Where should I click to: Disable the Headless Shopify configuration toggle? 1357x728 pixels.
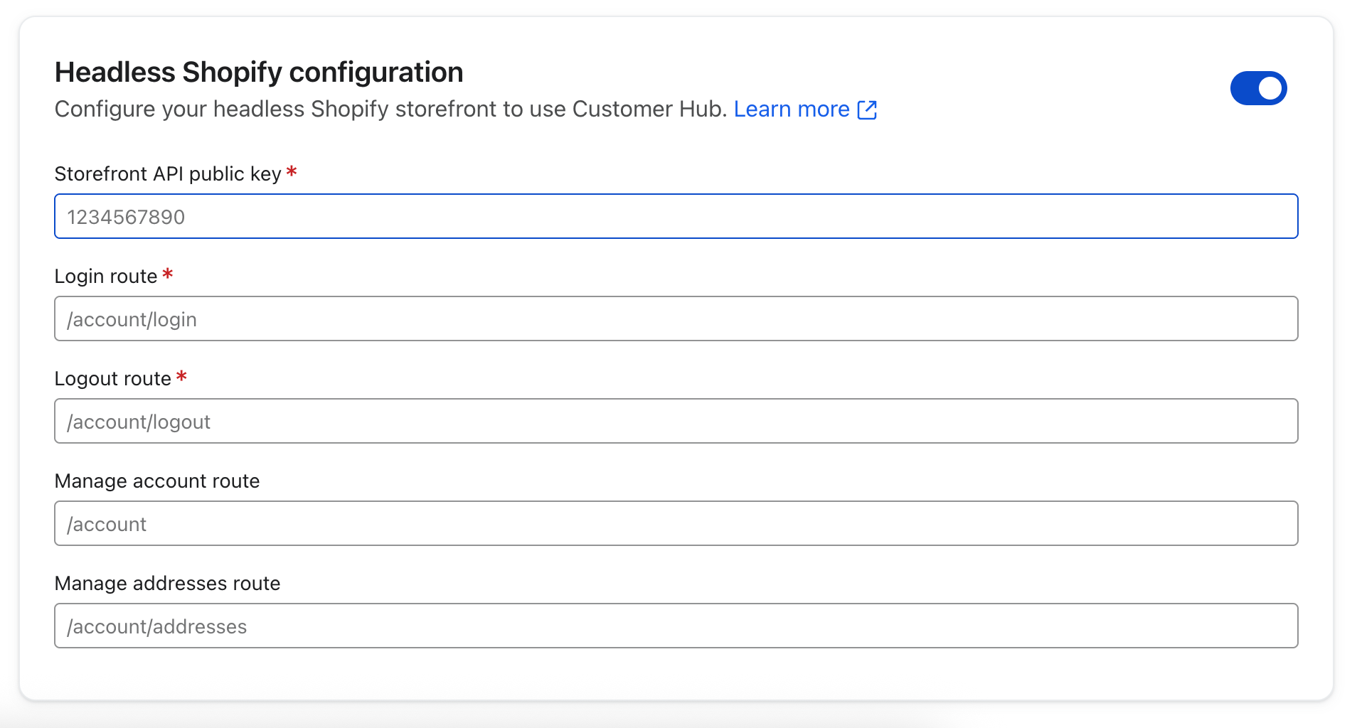click(1258, 88)
